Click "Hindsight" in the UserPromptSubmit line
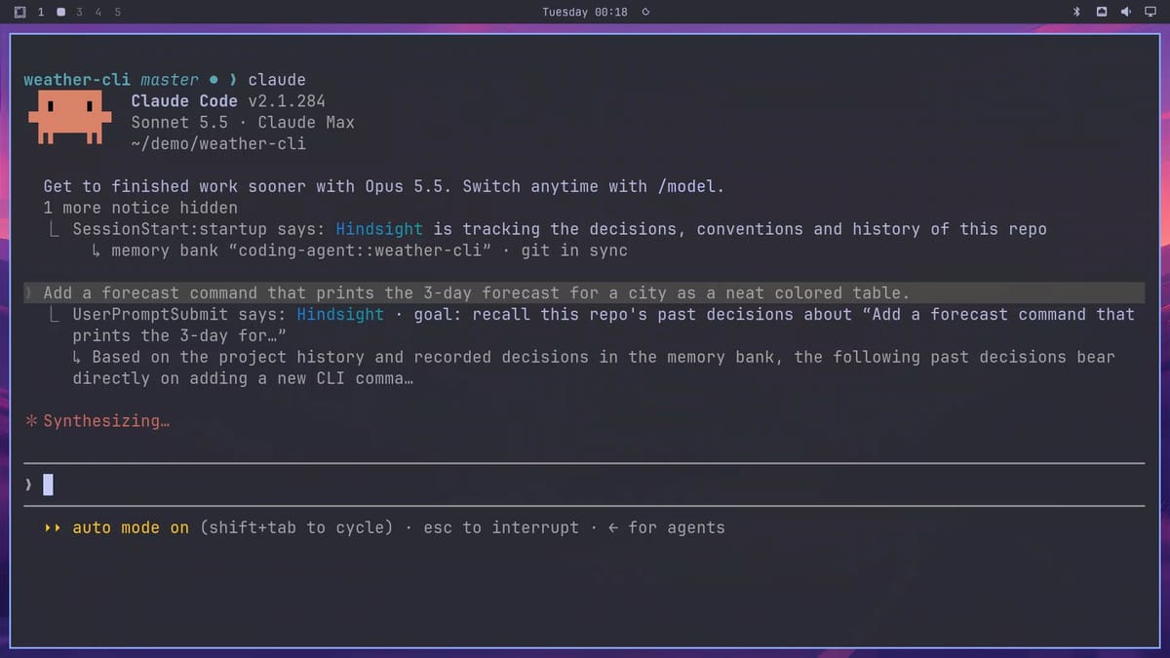The image size is (1170, 658). (x=340, y=314)
